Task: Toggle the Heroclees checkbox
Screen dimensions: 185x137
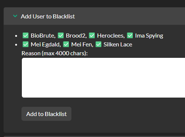Action: pyautogui.click(x=92, y=35)
